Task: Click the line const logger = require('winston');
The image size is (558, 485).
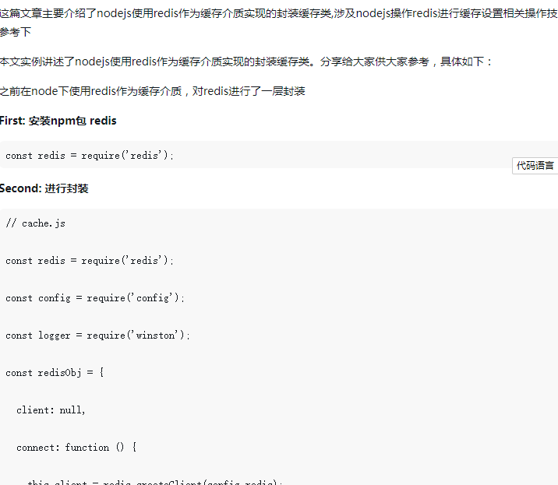Action: (x=98, y=336)
